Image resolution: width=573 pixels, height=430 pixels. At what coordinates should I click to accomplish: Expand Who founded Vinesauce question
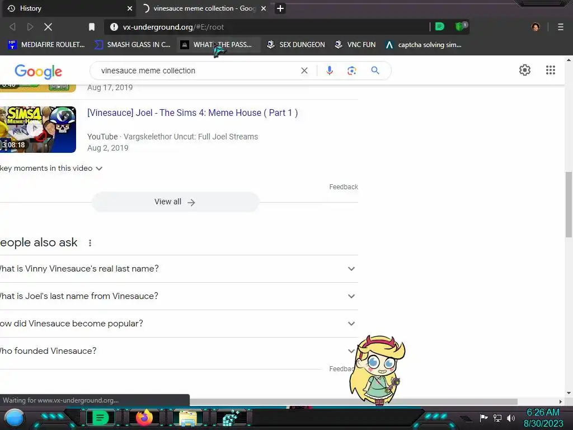[x=179, y=351]
